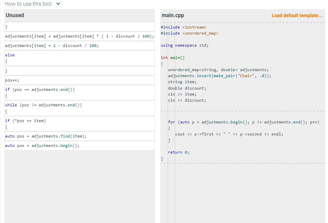Click the 'if (*pos == item)' code block

79,123
